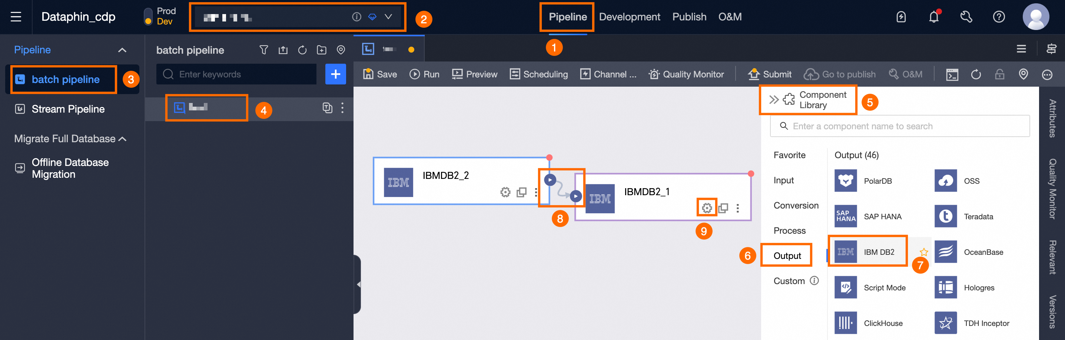Select the open pipeline editor tab

point(389,49)
